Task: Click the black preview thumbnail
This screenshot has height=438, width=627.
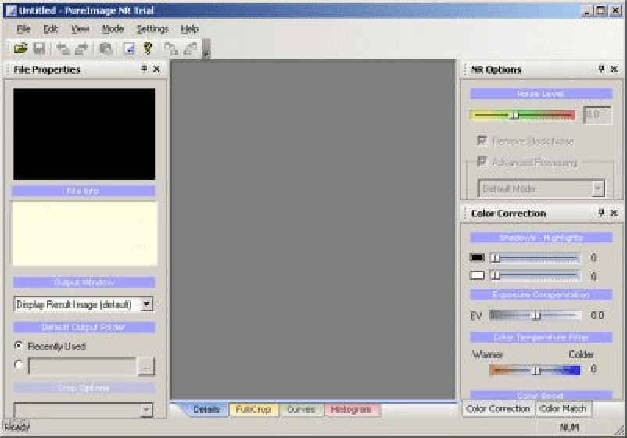Action: pyautogui.click(x=84, y=134)
